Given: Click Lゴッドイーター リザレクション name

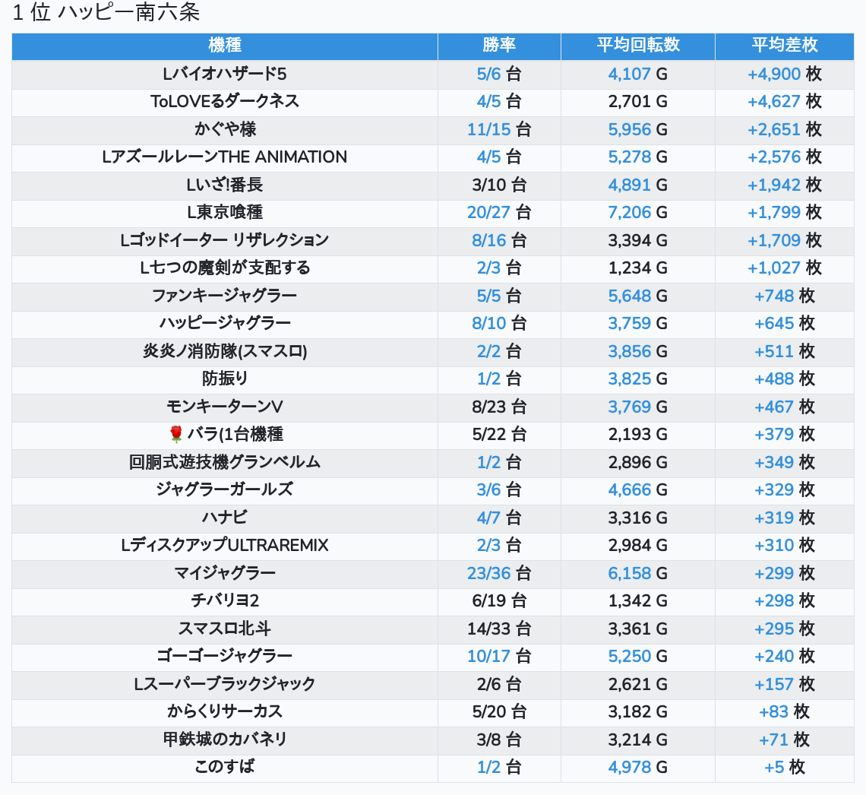Looking at the screenshot, I should coord(225,240).
